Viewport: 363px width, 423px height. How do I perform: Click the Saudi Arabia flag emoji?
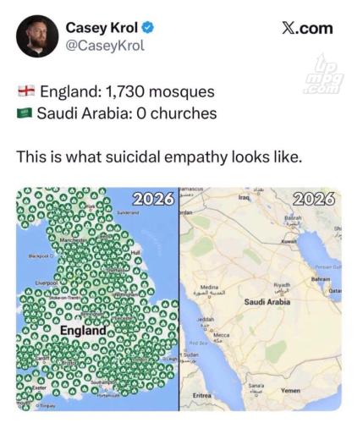tap(25, 113)
